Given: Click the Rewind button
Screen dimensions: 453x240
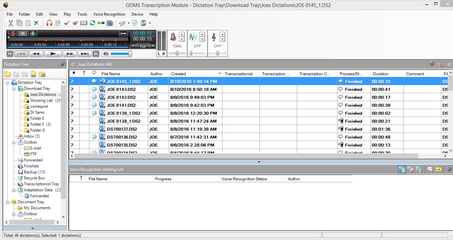Looking at the screenshot, I should (36, 54).
